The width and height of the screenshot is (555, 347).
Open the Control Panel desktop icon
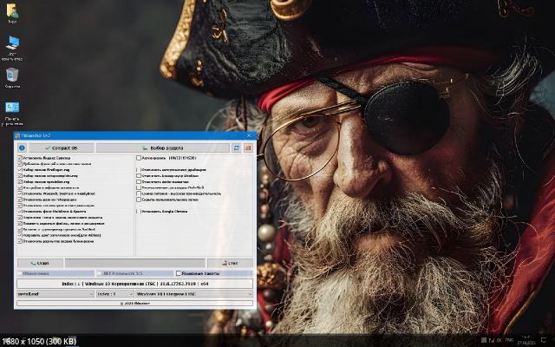pyautogui.click(x=13, y=108)
